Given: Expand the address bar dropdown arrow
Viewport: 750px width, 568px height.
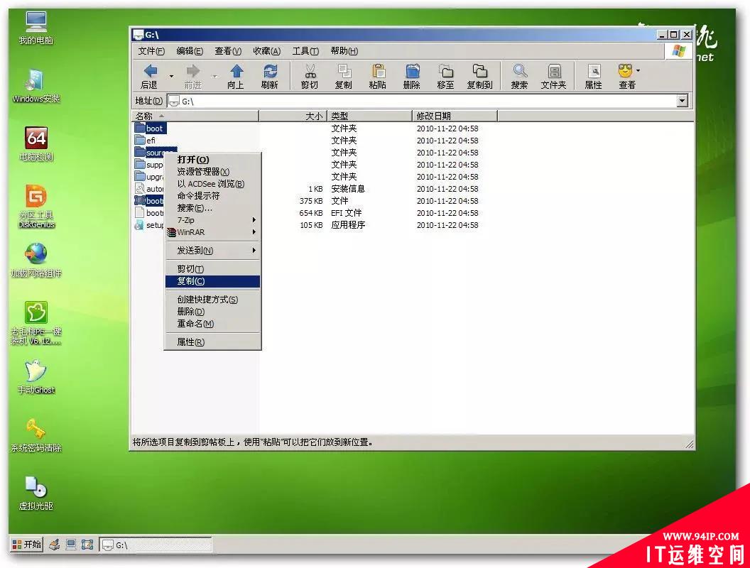Looking at the screenshot, I should pyautogui.click(x=683, y=101).
